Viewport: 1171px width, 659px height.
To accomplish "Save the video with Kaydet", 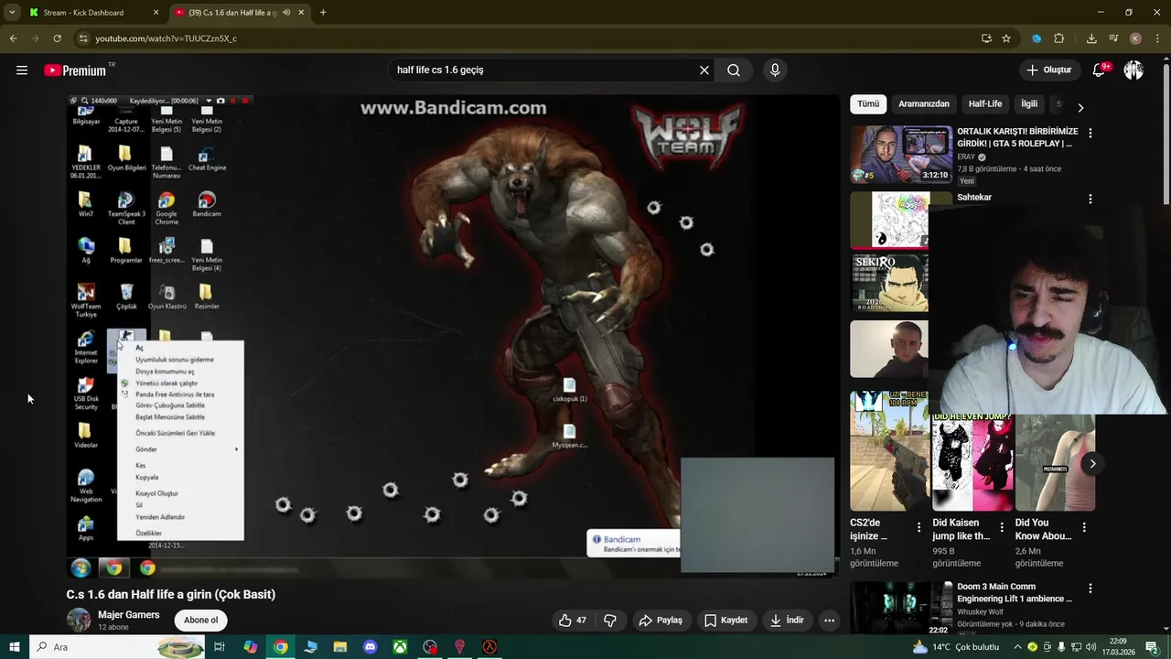I will pyautogui.click(x=725, y=621).
